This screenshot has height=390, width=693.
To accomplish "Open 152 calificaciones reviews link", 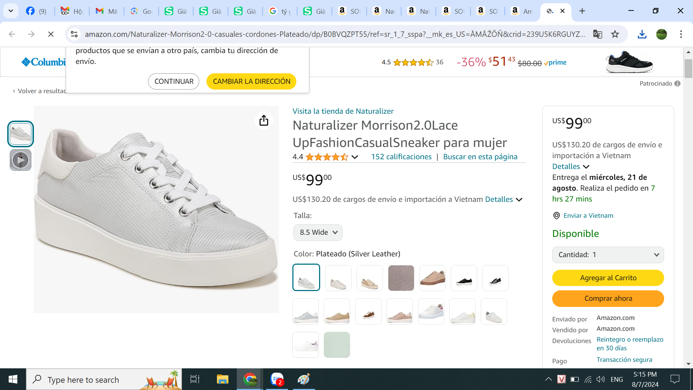I will point(401,157).
